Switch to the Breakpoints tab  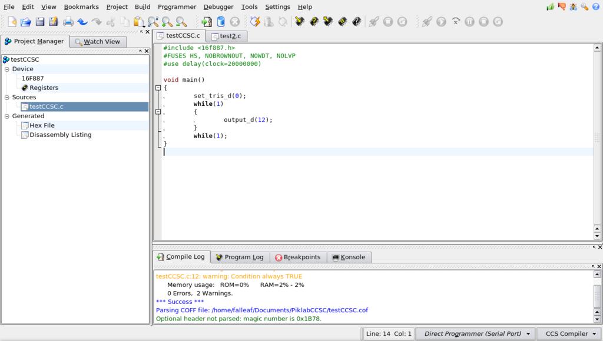(297, 257)
